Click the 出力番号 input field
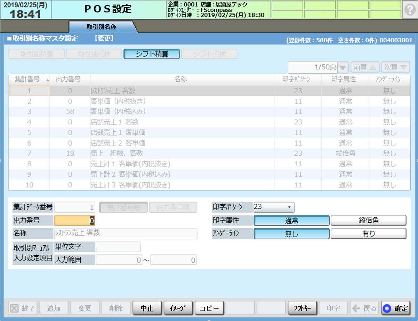 (75, 221)
